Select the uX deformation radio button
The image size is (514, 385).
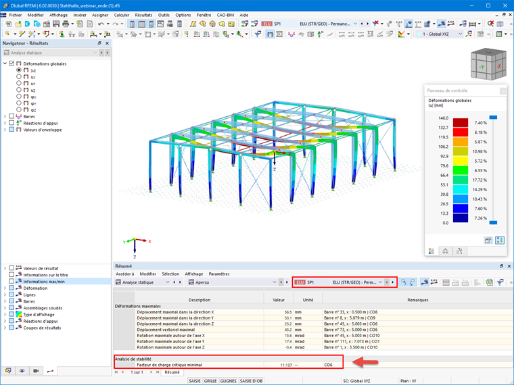(x=19, y=76)
